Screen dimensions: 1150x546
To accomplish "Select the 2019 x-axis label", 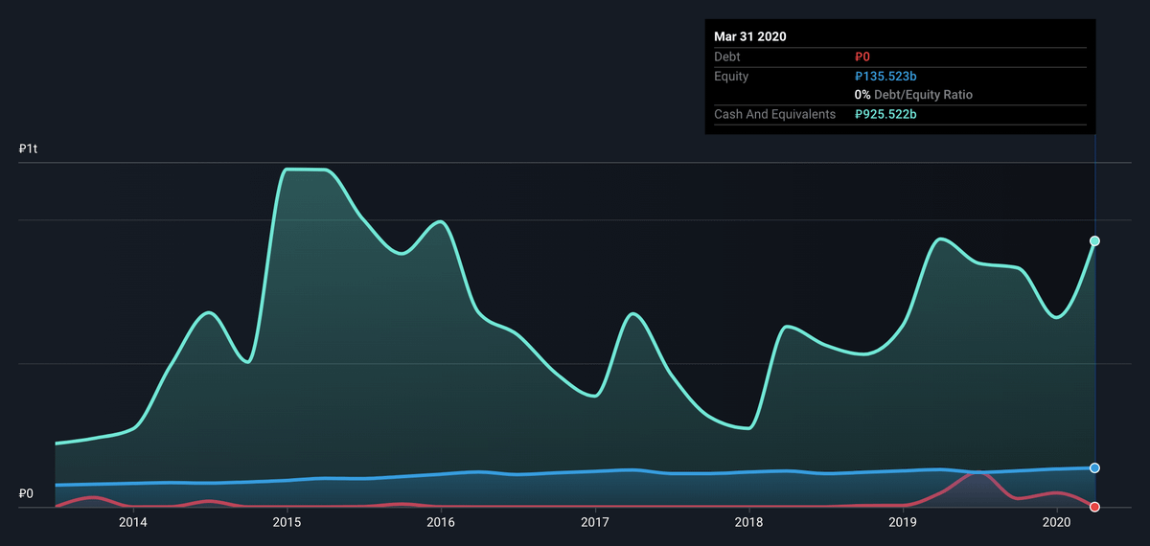I will (903, 522).
